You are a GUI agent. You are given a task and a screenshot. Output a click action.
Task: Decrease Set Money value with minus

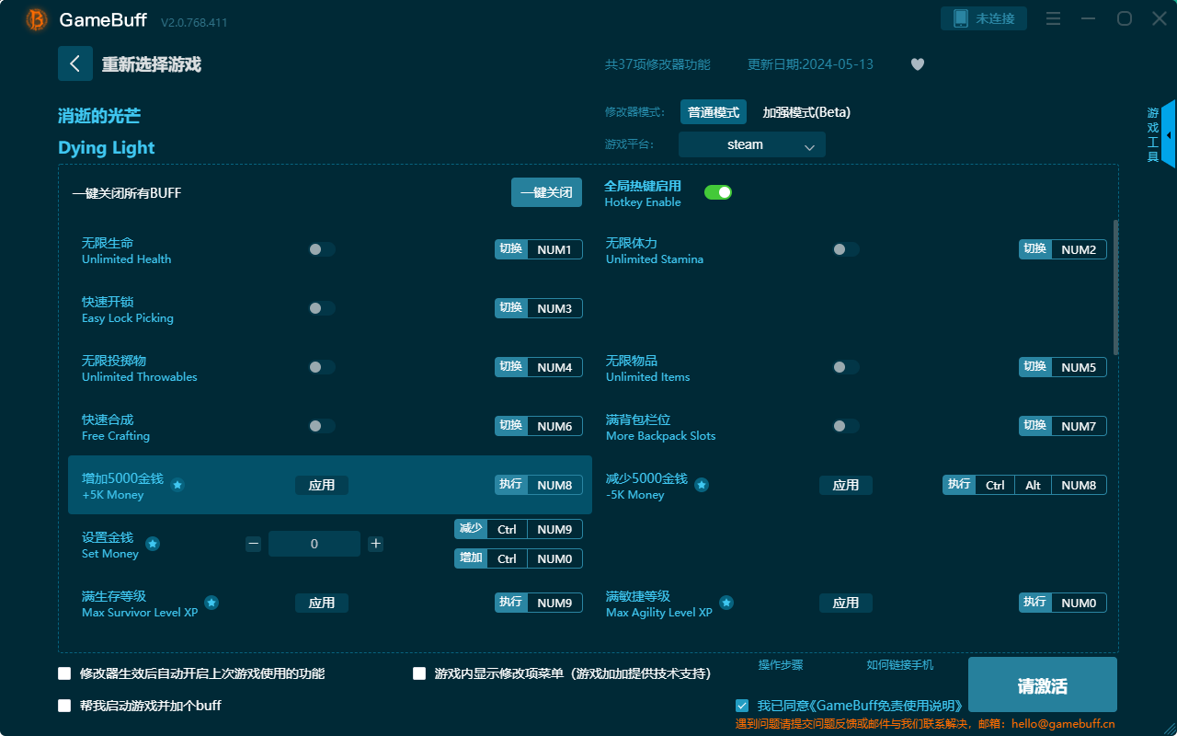(x=253, y=544)
